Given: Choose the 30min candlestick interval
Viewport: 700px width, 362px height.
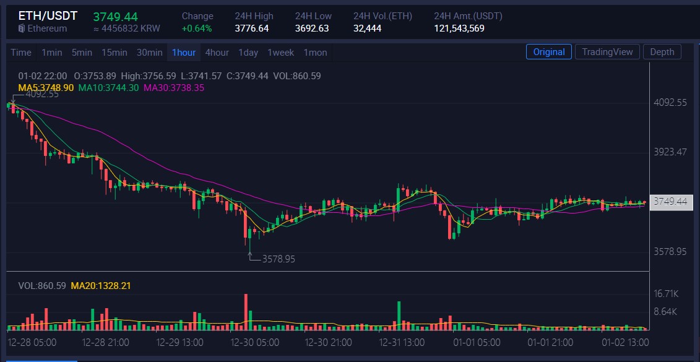Looking at the screenshot, I should coord(150,53).
